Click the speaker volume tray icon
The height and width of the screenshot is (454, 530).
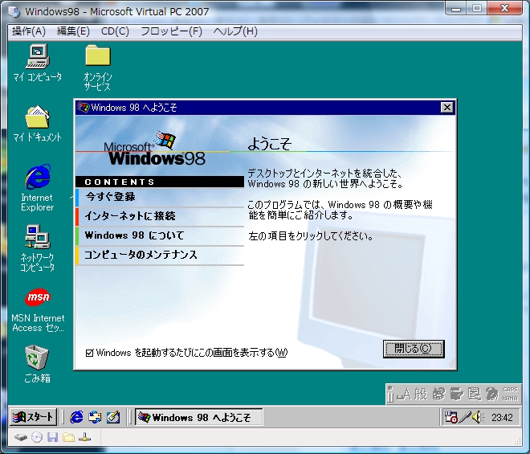click(478, 417)
